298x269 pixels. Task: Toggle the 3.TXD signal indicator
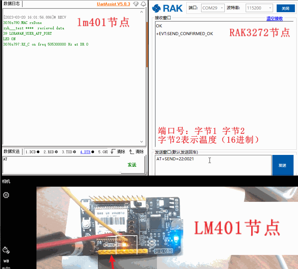(69, 152)
